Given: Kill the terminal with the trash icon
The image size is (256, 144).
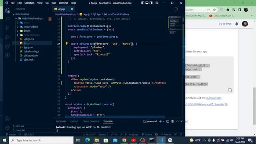Looking at the screenshot, I should coord(172,121).
